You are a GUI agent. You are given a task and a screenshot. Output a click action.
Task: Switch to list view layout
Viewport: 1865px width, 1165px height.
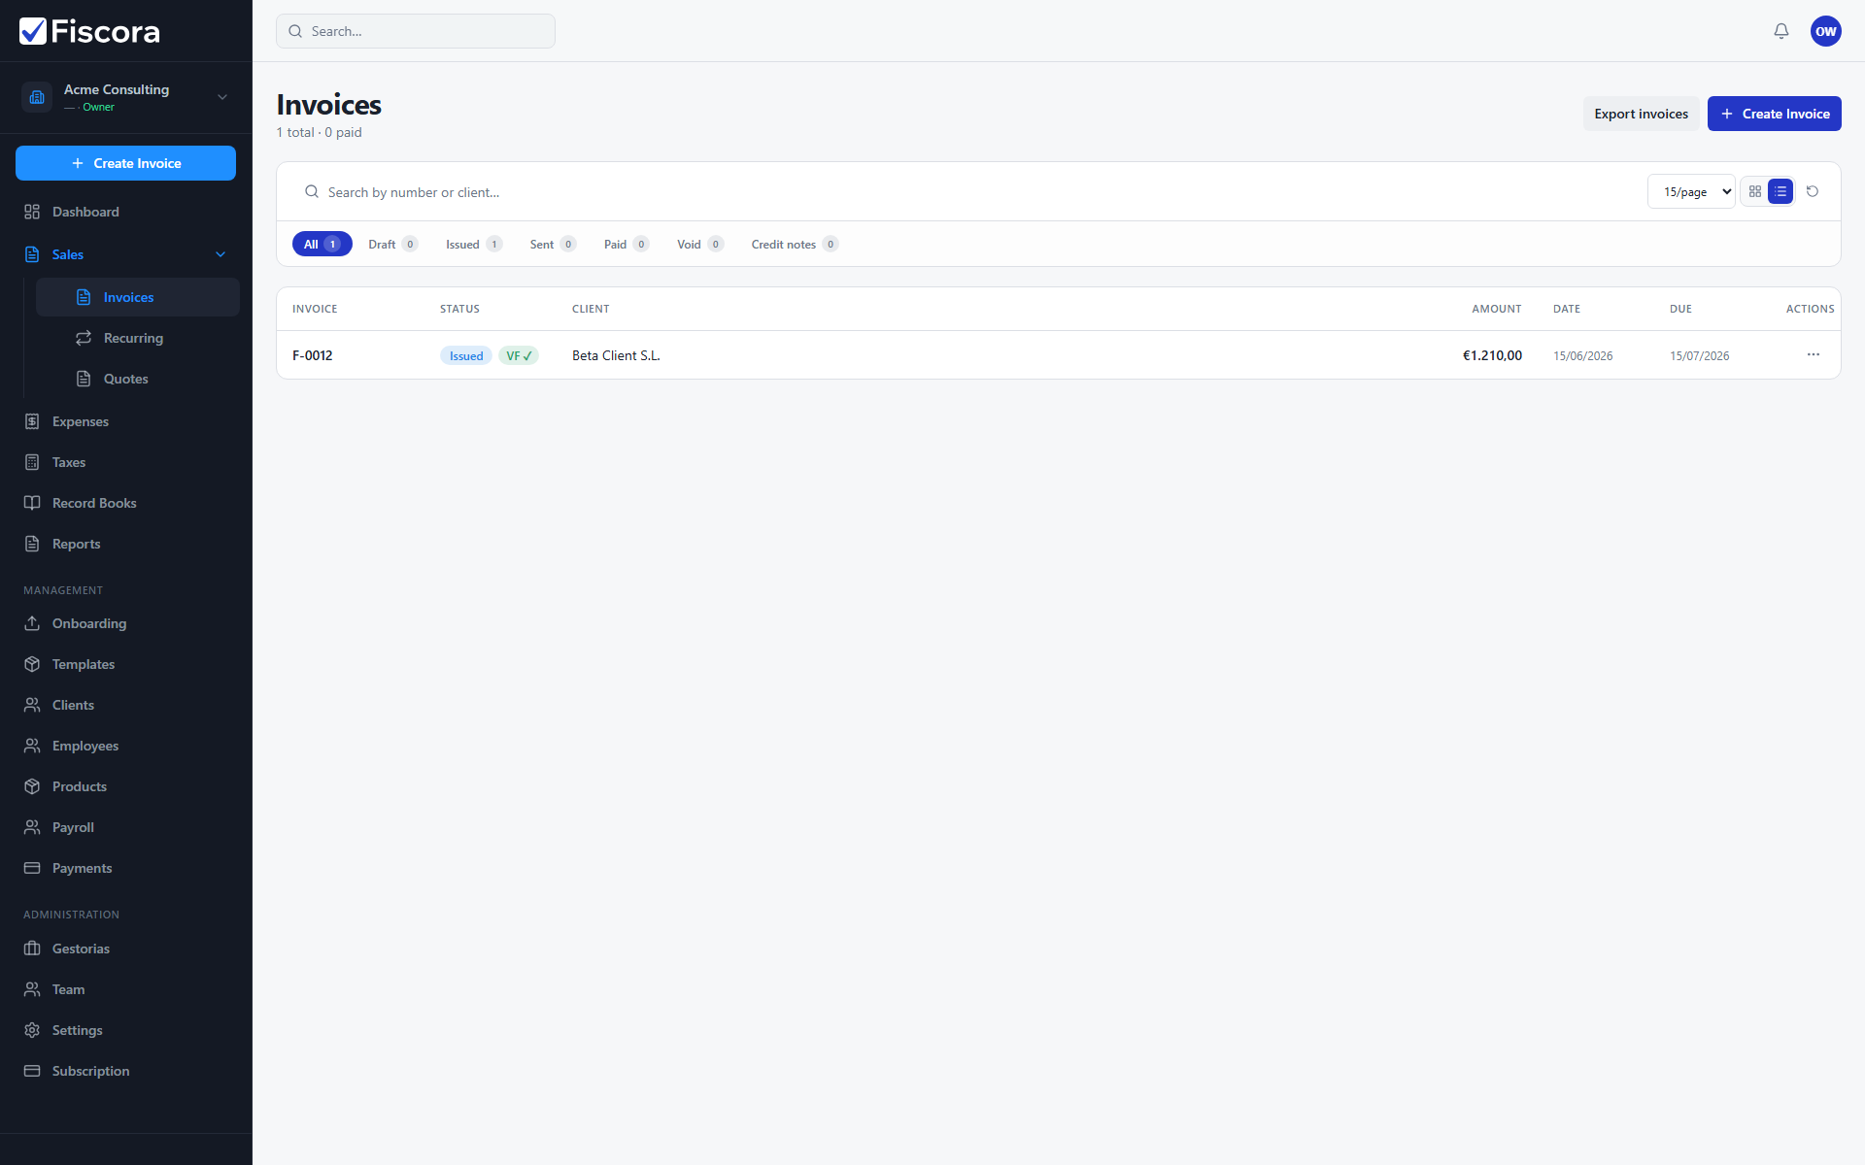(x=1780, y=191)
